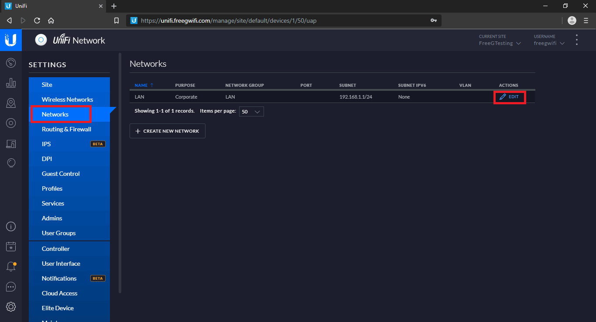Open browser hamburger menu

[x=586, y=21]
